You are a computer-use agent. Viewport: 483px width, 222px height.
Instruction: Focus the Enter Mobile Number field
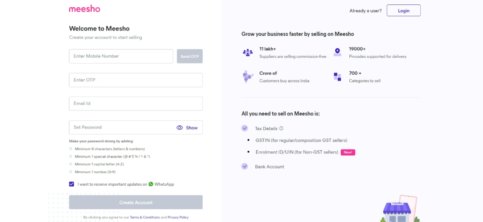point(121,56)
